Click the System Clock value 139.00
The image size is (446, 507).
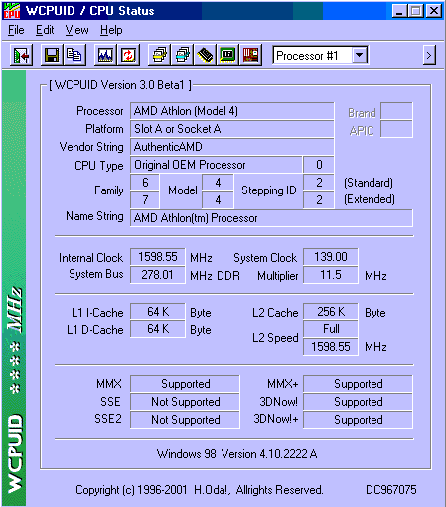click(331, 257)
